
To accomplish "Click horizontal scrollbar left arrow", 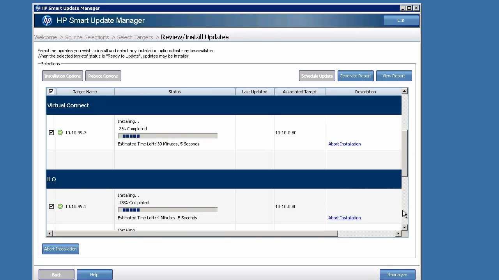I will click(x=49, y=234).
